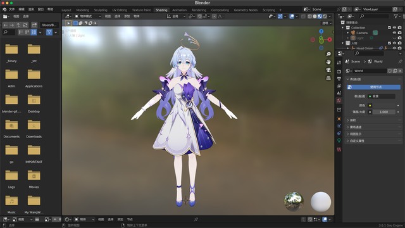Uncheck Collection exclude checkbox in outliner
Image resolution: width=405 pixels, height=228 pixels.
[x=389, y=28]
